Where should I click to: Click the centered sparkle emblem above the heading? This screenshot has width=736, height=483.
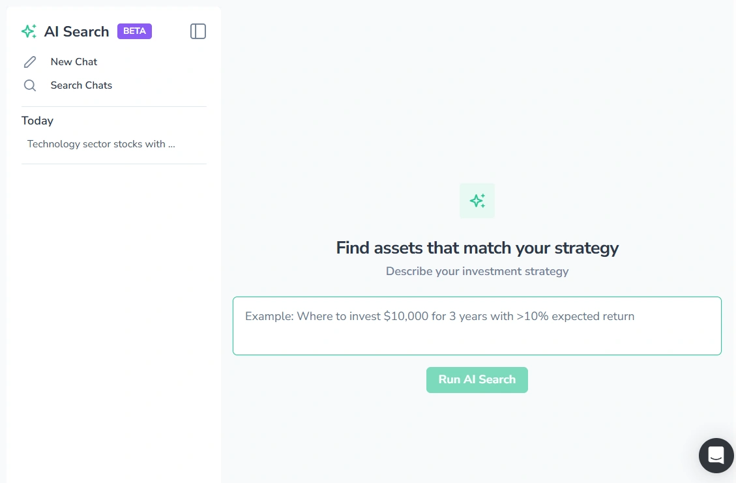click(x=477, y=200)
